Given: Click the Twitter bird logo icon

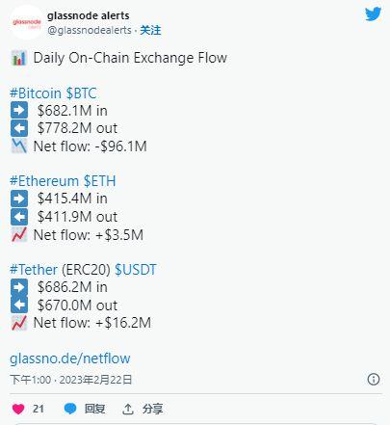Looking at the screenshot, I should tap(373, 13).
